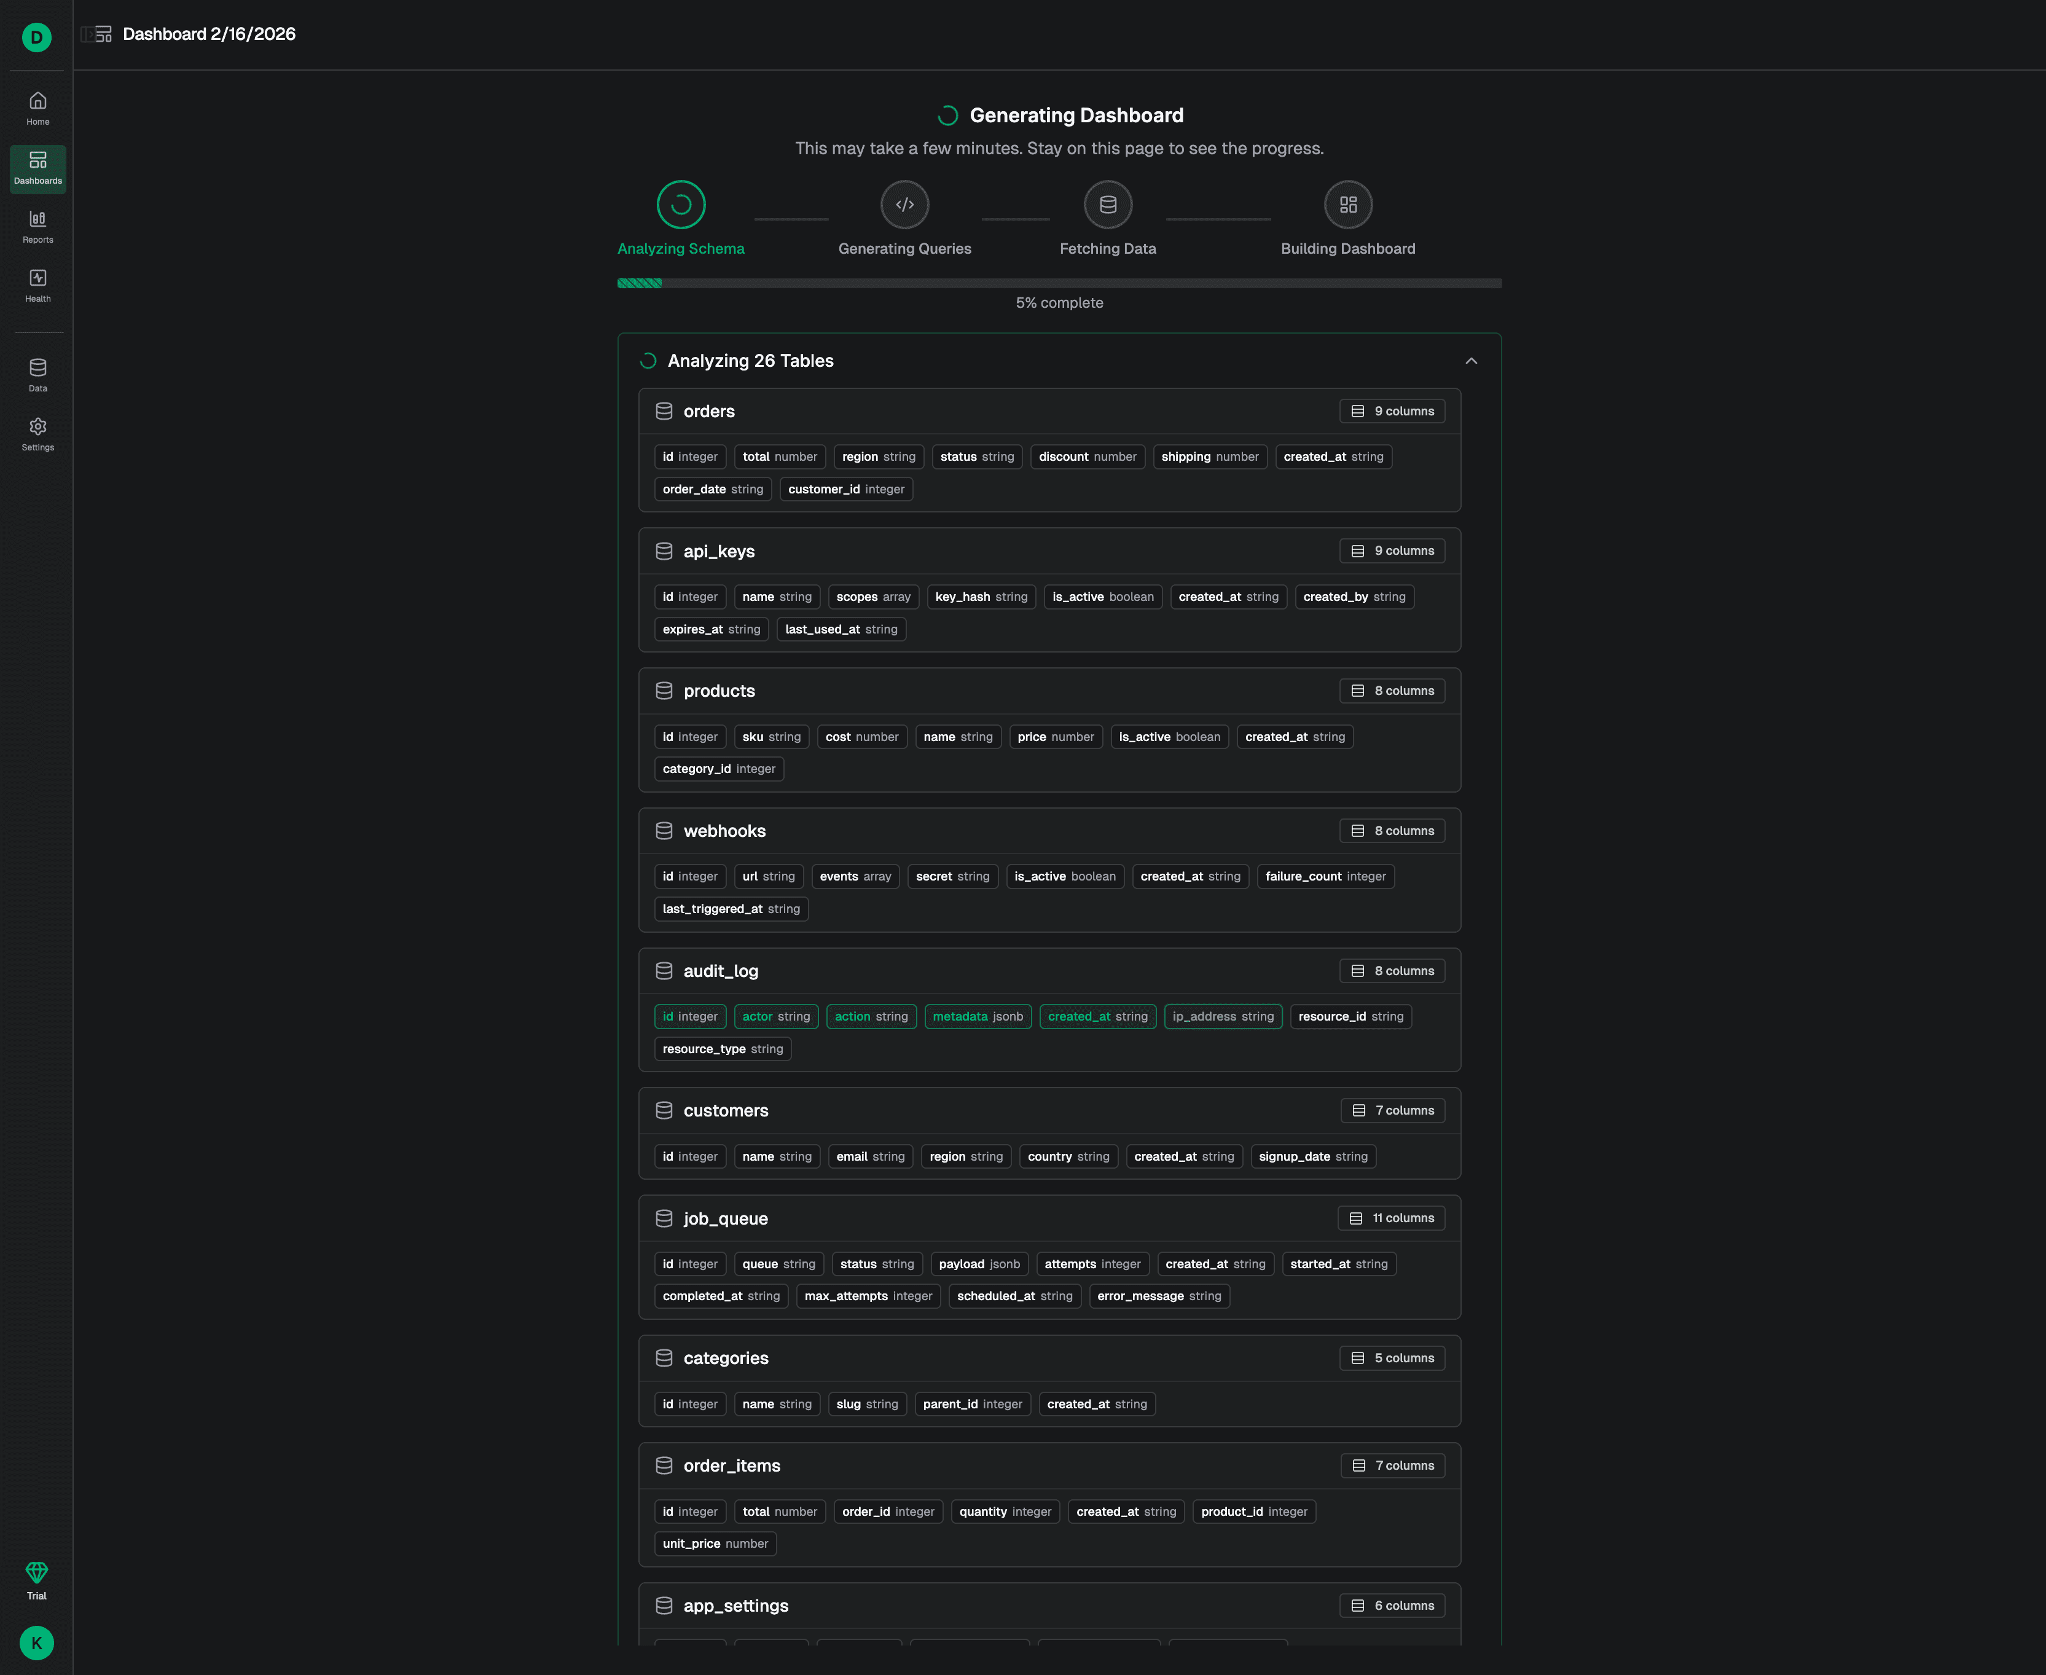
Task: Click the audit_log table header
Action: coord(721,971)
